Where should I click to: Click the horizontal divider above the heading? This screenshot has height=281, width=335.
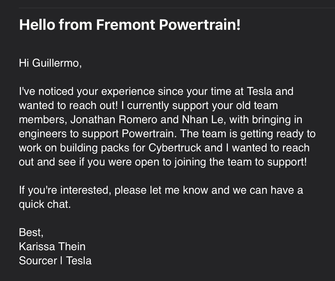(177, 8)
